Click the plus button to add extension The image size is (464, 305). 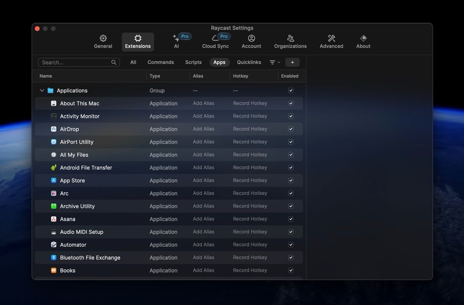(x=292, y=62)
